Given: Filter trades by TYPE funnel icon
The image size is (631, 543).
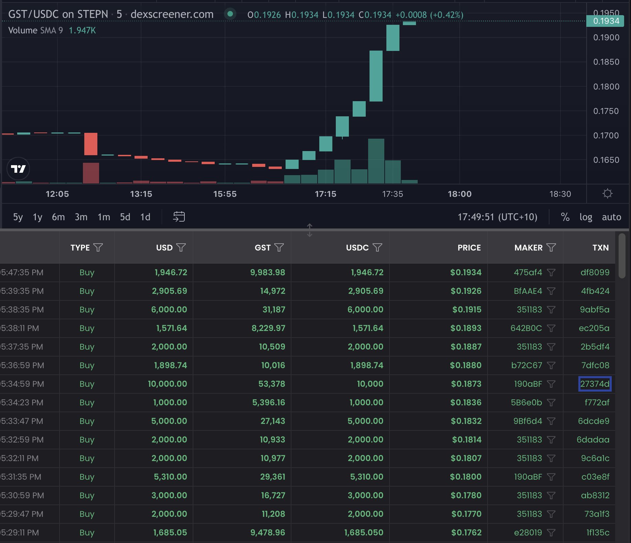Looking at the screenshot, I should point(98,247).
